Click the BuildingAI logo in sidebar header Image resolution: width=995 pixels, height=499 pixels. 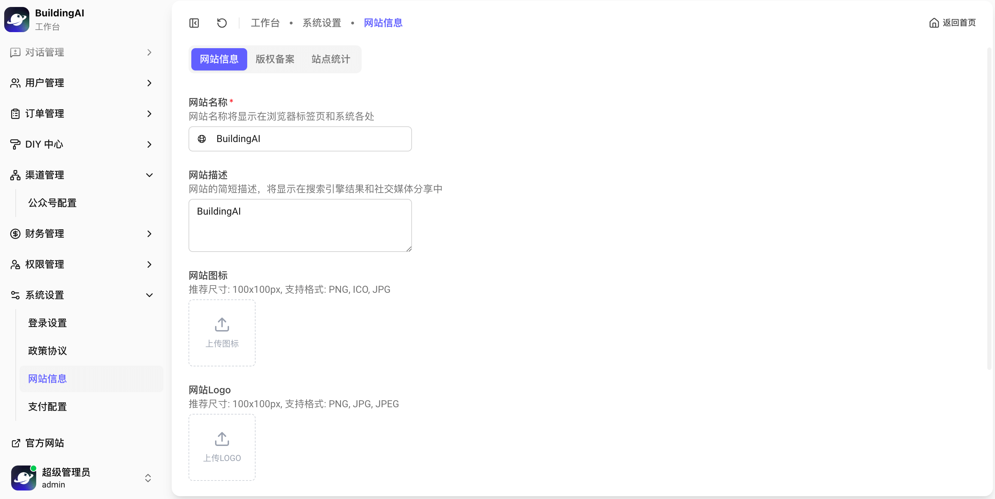pyautogui.click(x=17, y=19)
